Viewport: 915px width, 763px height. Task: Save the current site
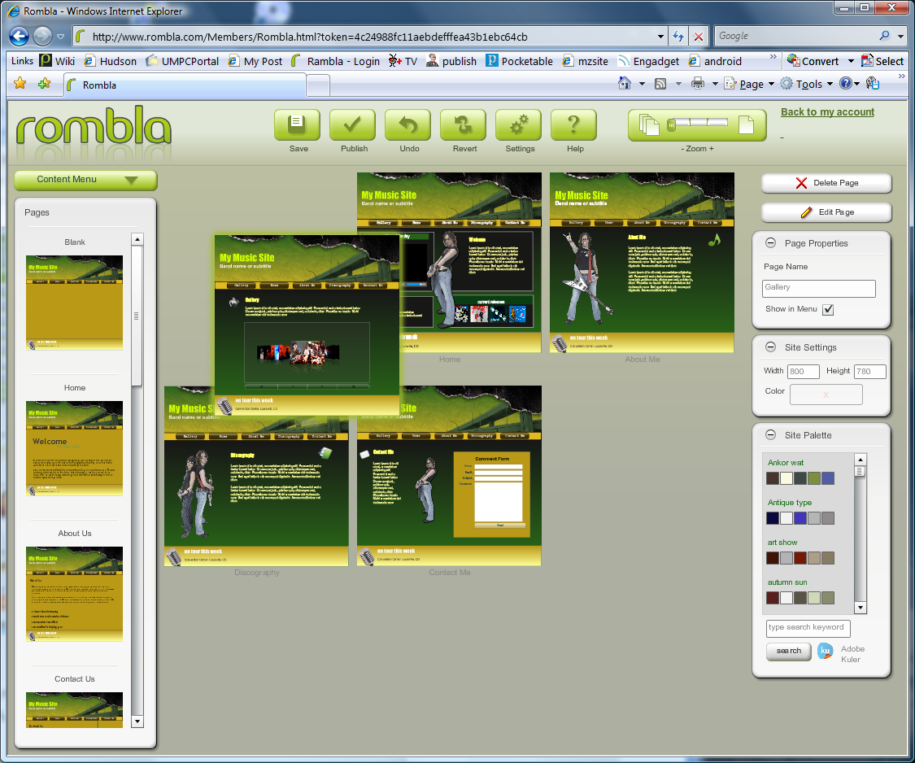tap(297, 125)
